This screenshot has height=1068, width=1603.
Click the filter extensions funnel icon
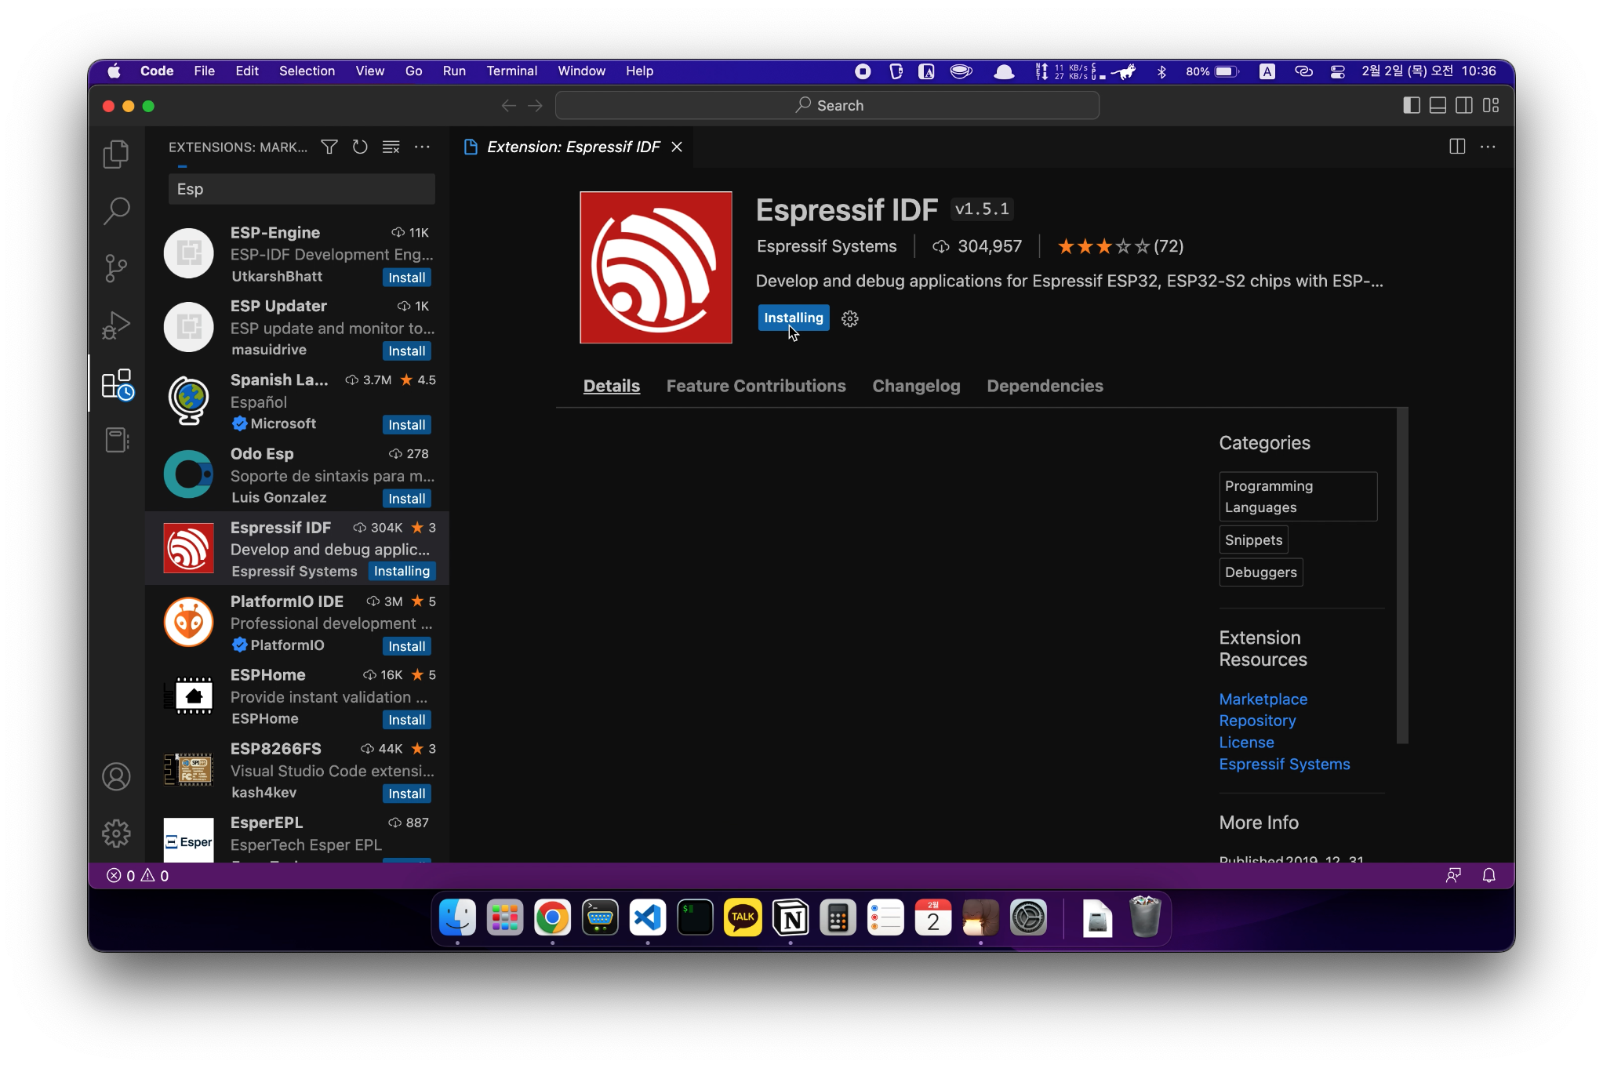pyautogui.click(x=329, y=147)
